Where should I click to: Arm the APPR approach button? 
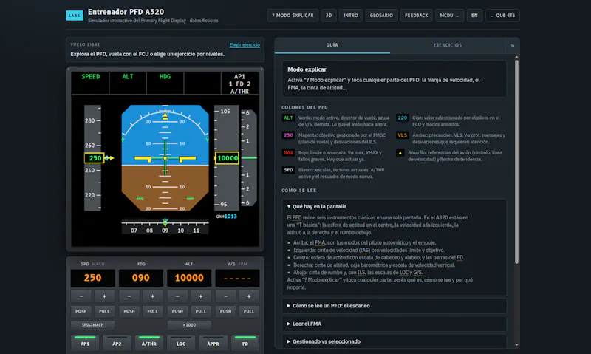(213, 343)
